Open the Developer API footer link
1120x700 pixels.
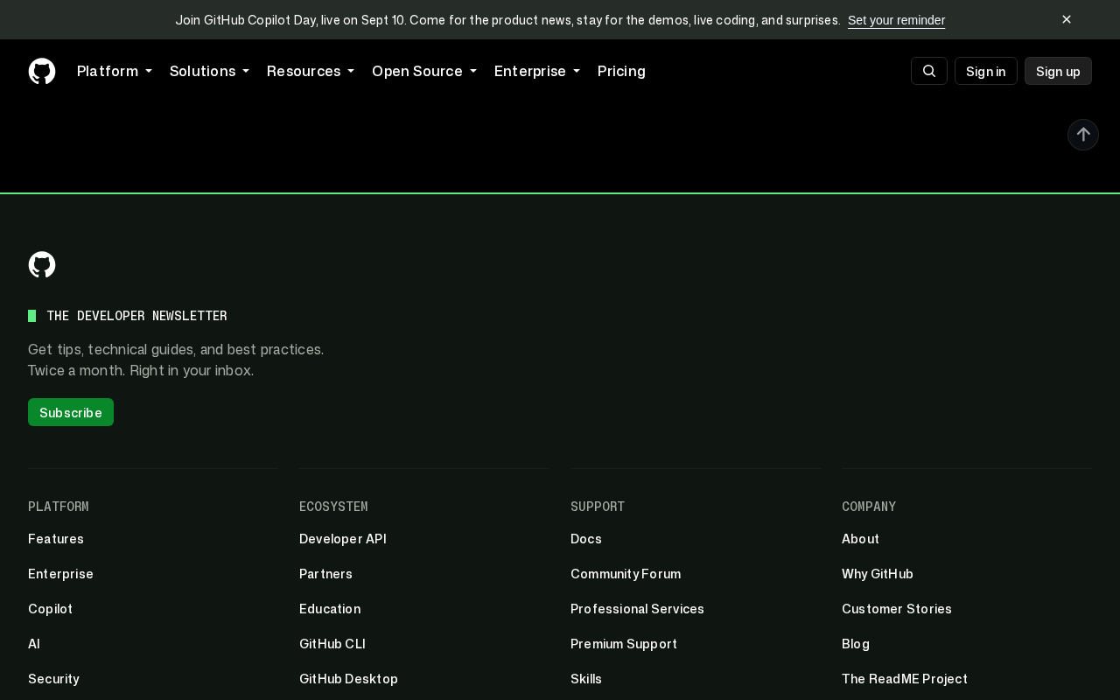(343, 539)
